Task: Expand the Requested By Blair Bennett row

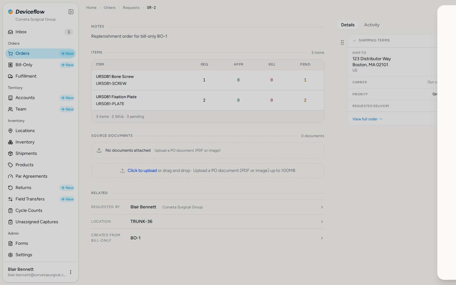Action: point(208,207)
